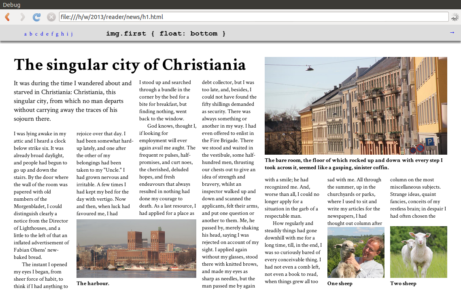Click the address bar URL field

point(254,17)
